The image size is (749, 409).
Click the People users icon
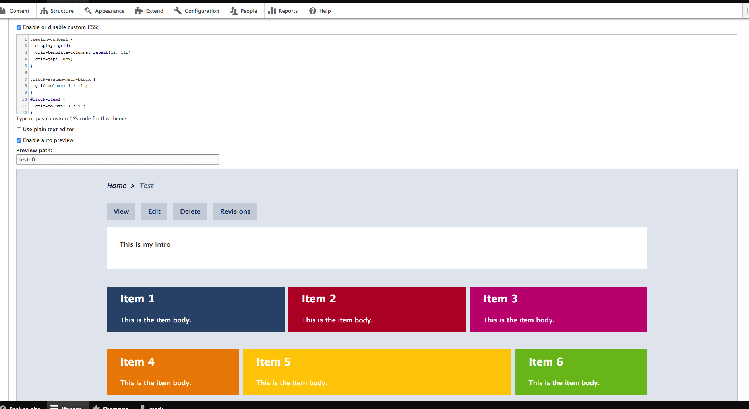(x=234, y=11)
